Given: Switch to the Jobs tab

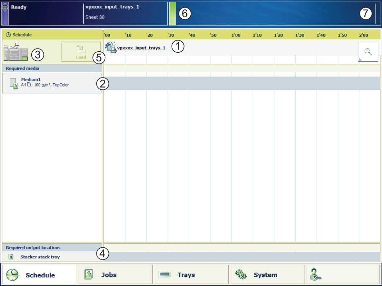Looking at the screenshot, I should (115, 275).
